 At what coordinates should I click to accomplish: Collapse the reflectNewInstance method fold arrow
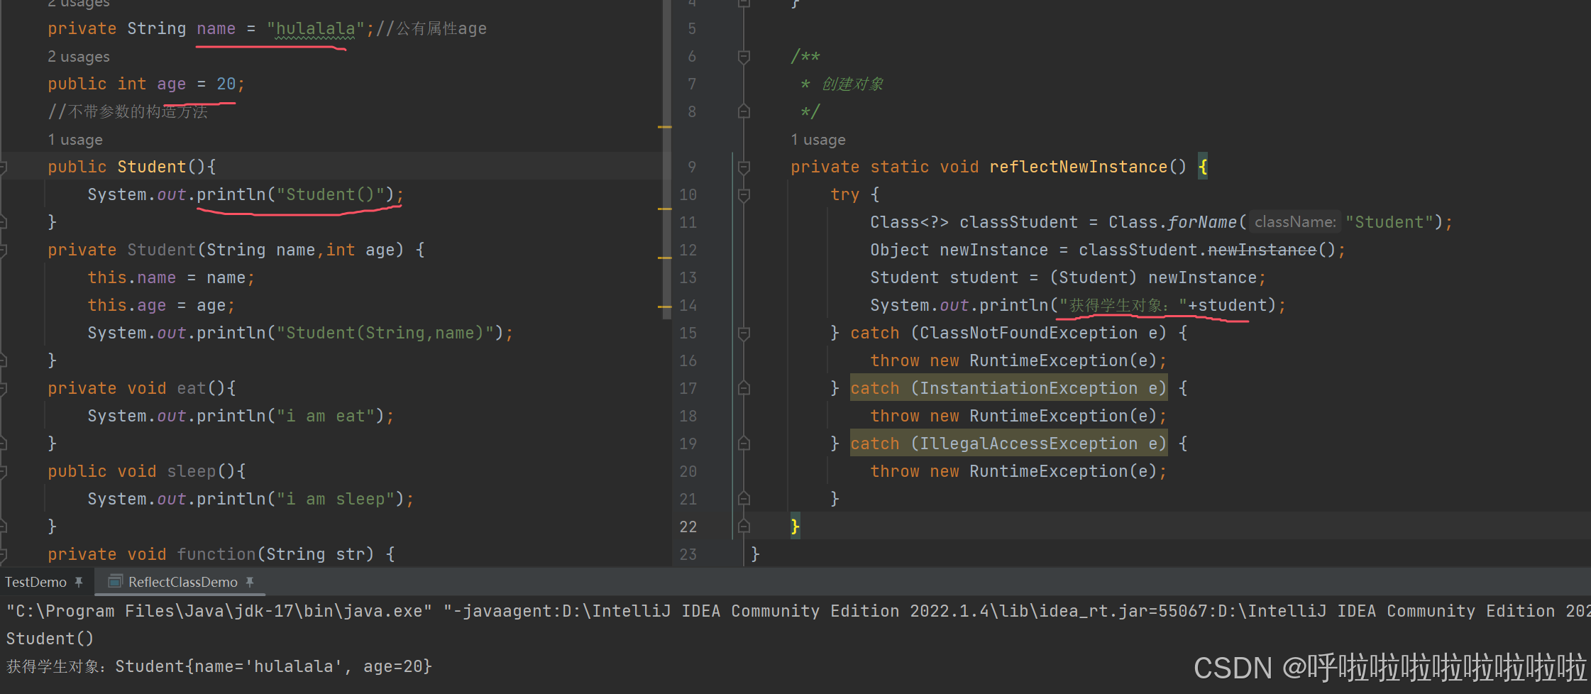coord(744,167)
